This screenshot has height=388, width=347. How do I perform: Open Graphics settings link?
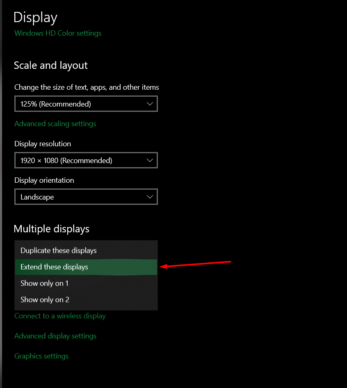(x=41, y=356)
